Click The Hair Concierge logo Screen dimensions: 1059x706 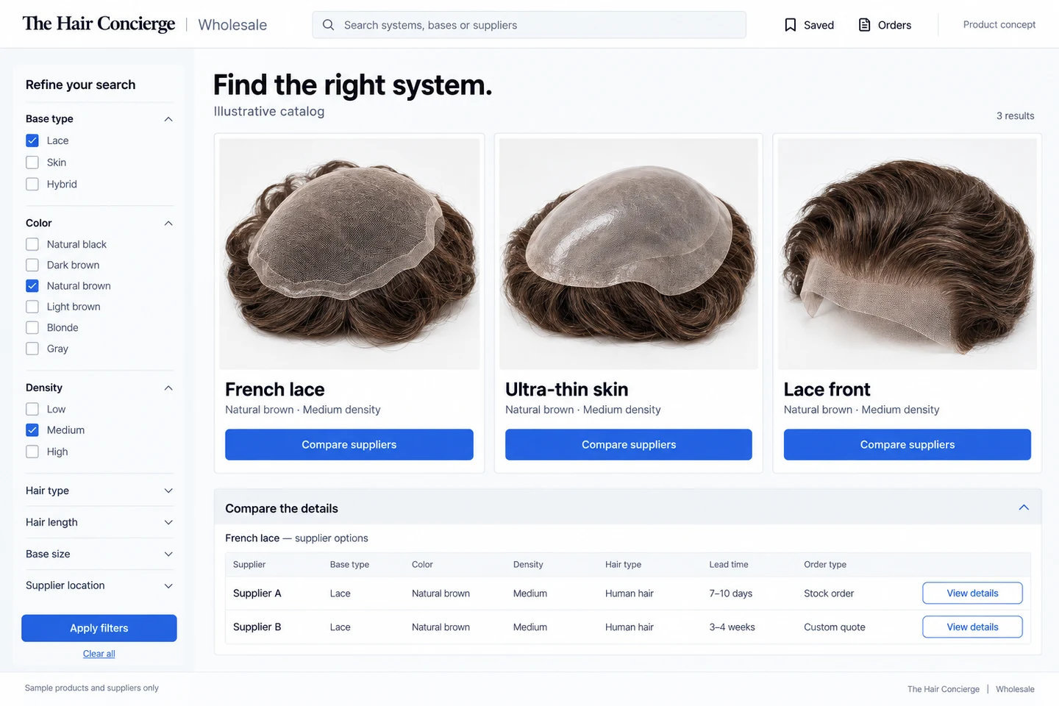click(99, 24)
